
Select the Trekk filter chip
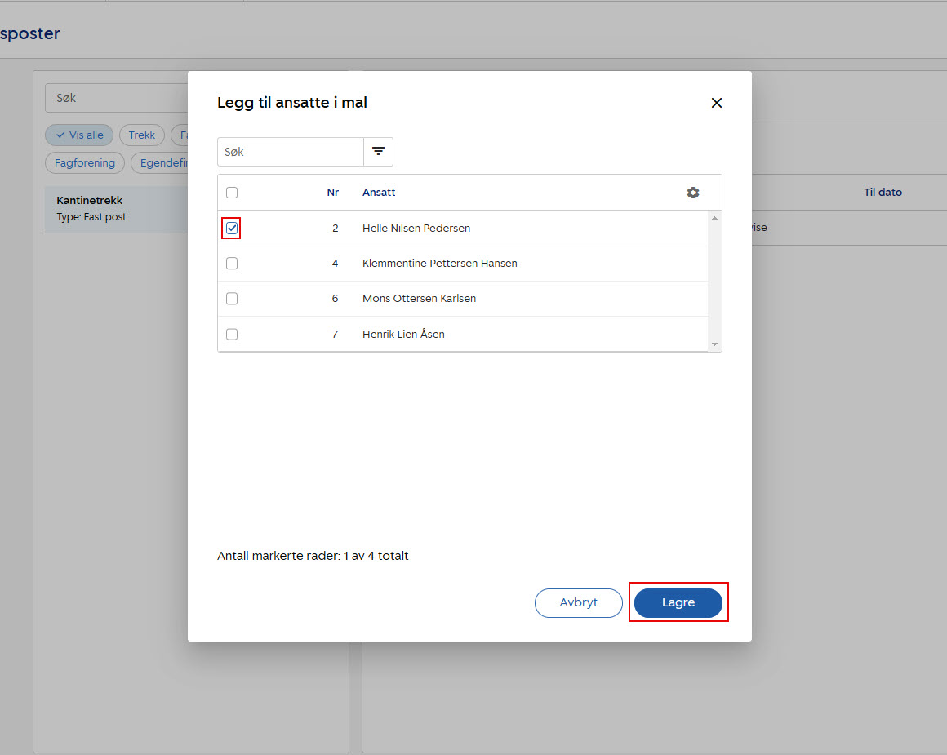click(x=142, y=135)
